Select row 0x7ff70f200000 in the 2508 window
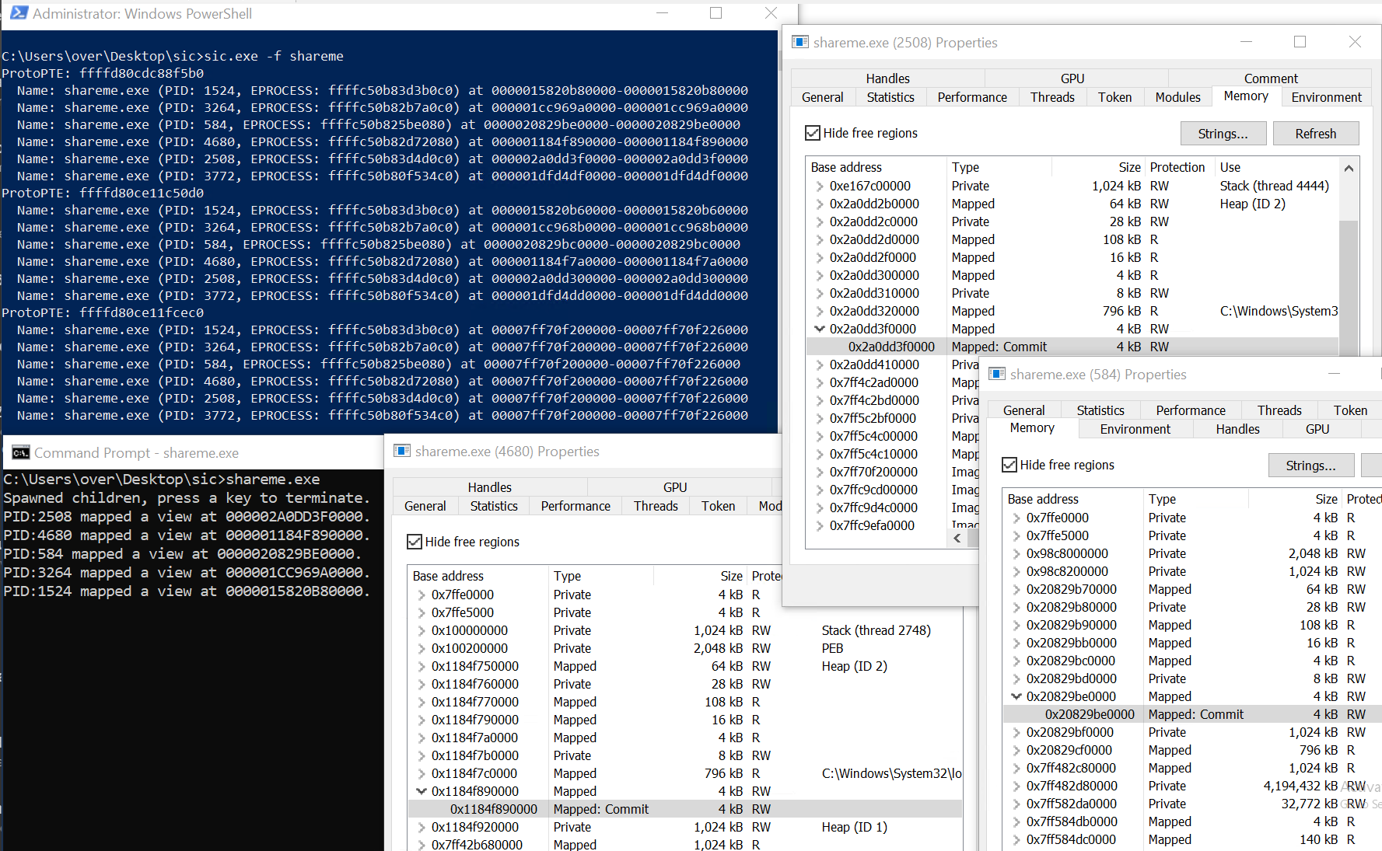Screen dimensions: 1382x851 pyautogui.click(x=893, y=472)
